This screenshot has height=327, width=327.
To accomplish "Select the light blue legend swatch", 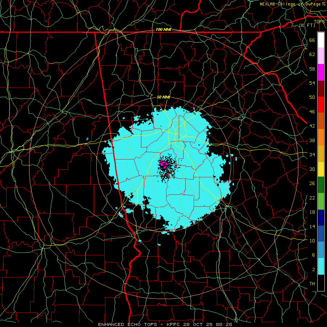I will (321, 250).
